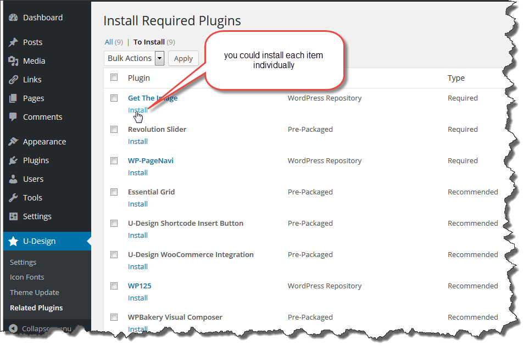Click the Plugins plug icon

13,160
